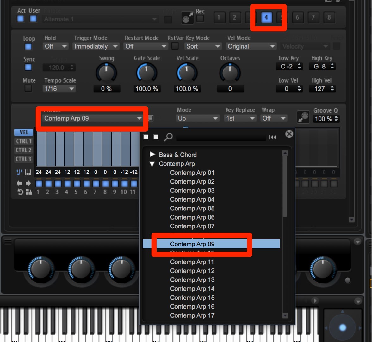The width and height of the screenshot is (372, 342).
Task: Open the Contemp Arp 09 phrase selector
Action: click(x=93, y=118)
